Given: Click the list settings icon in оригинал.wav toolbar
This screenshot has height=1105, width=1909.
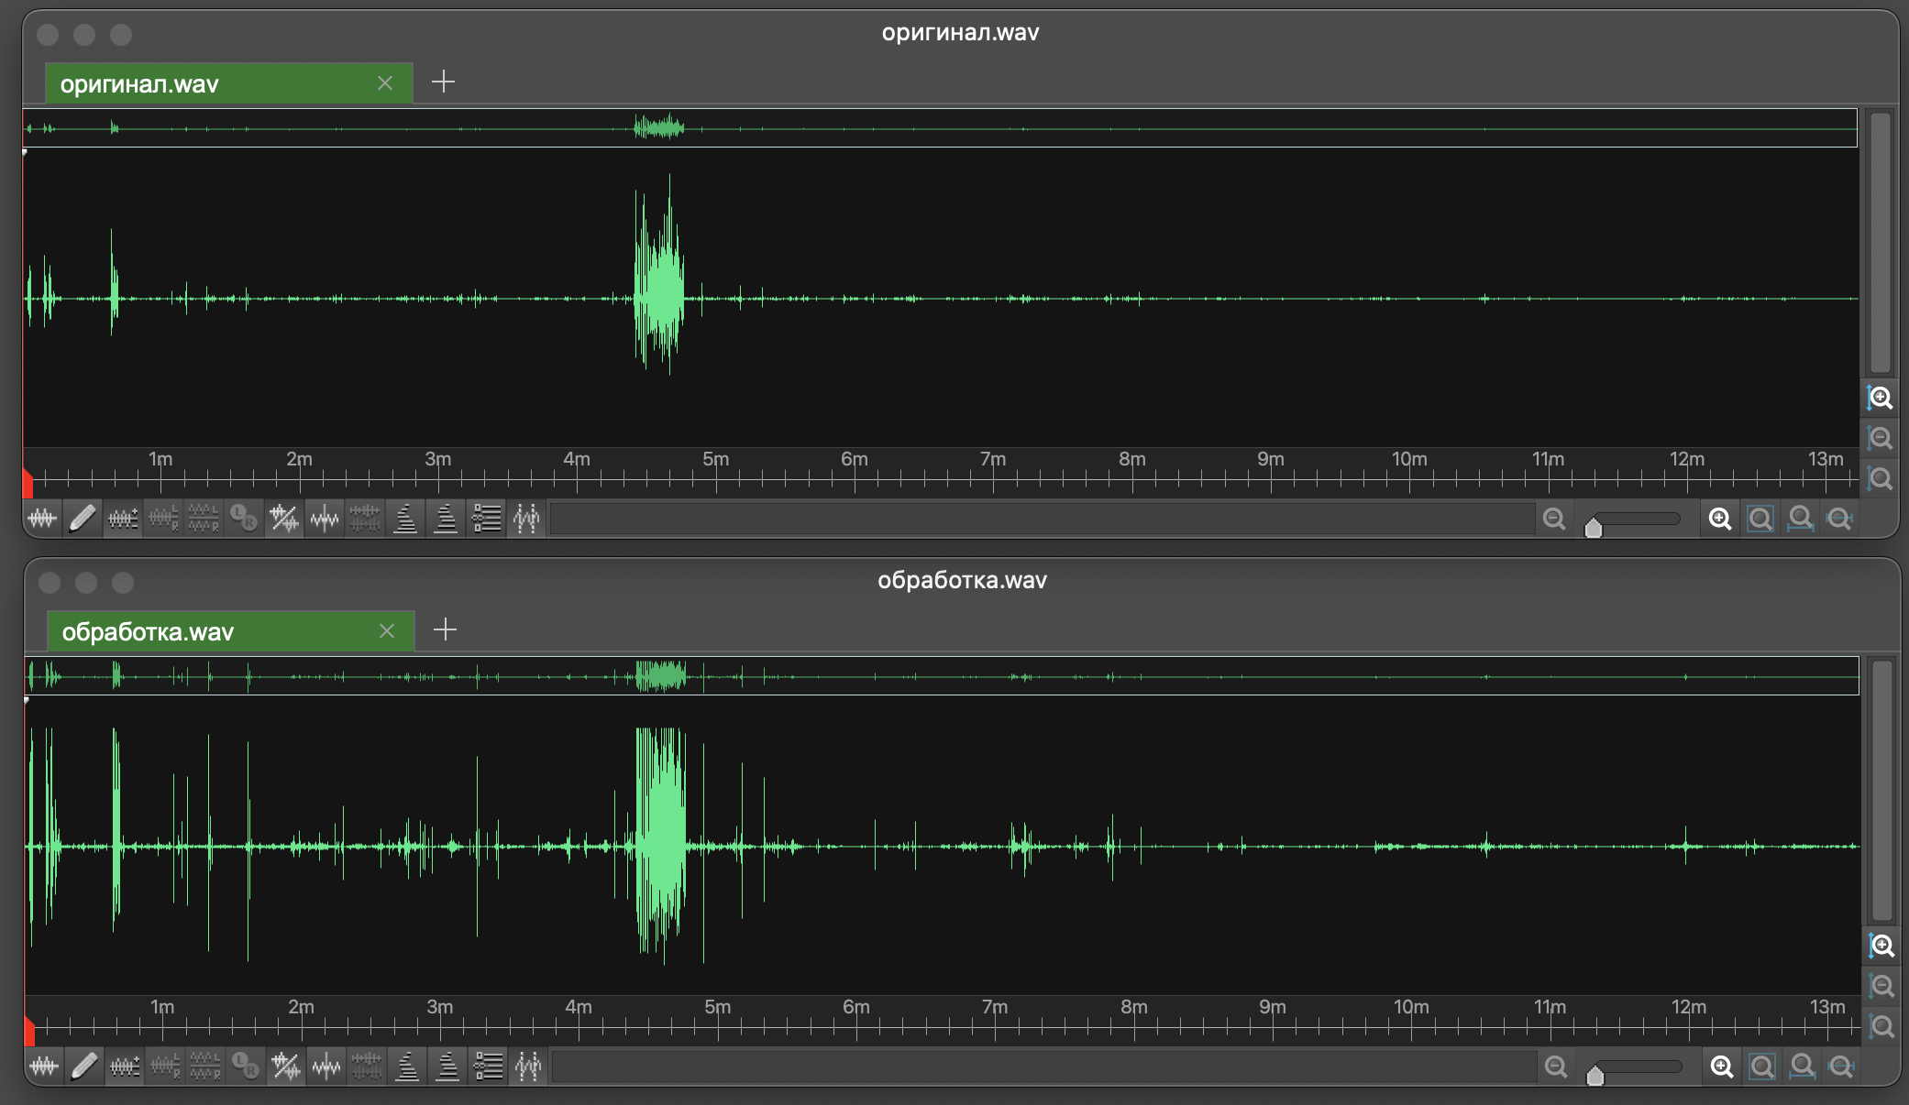Looking at the screenshot, I should tap(486, 519).
